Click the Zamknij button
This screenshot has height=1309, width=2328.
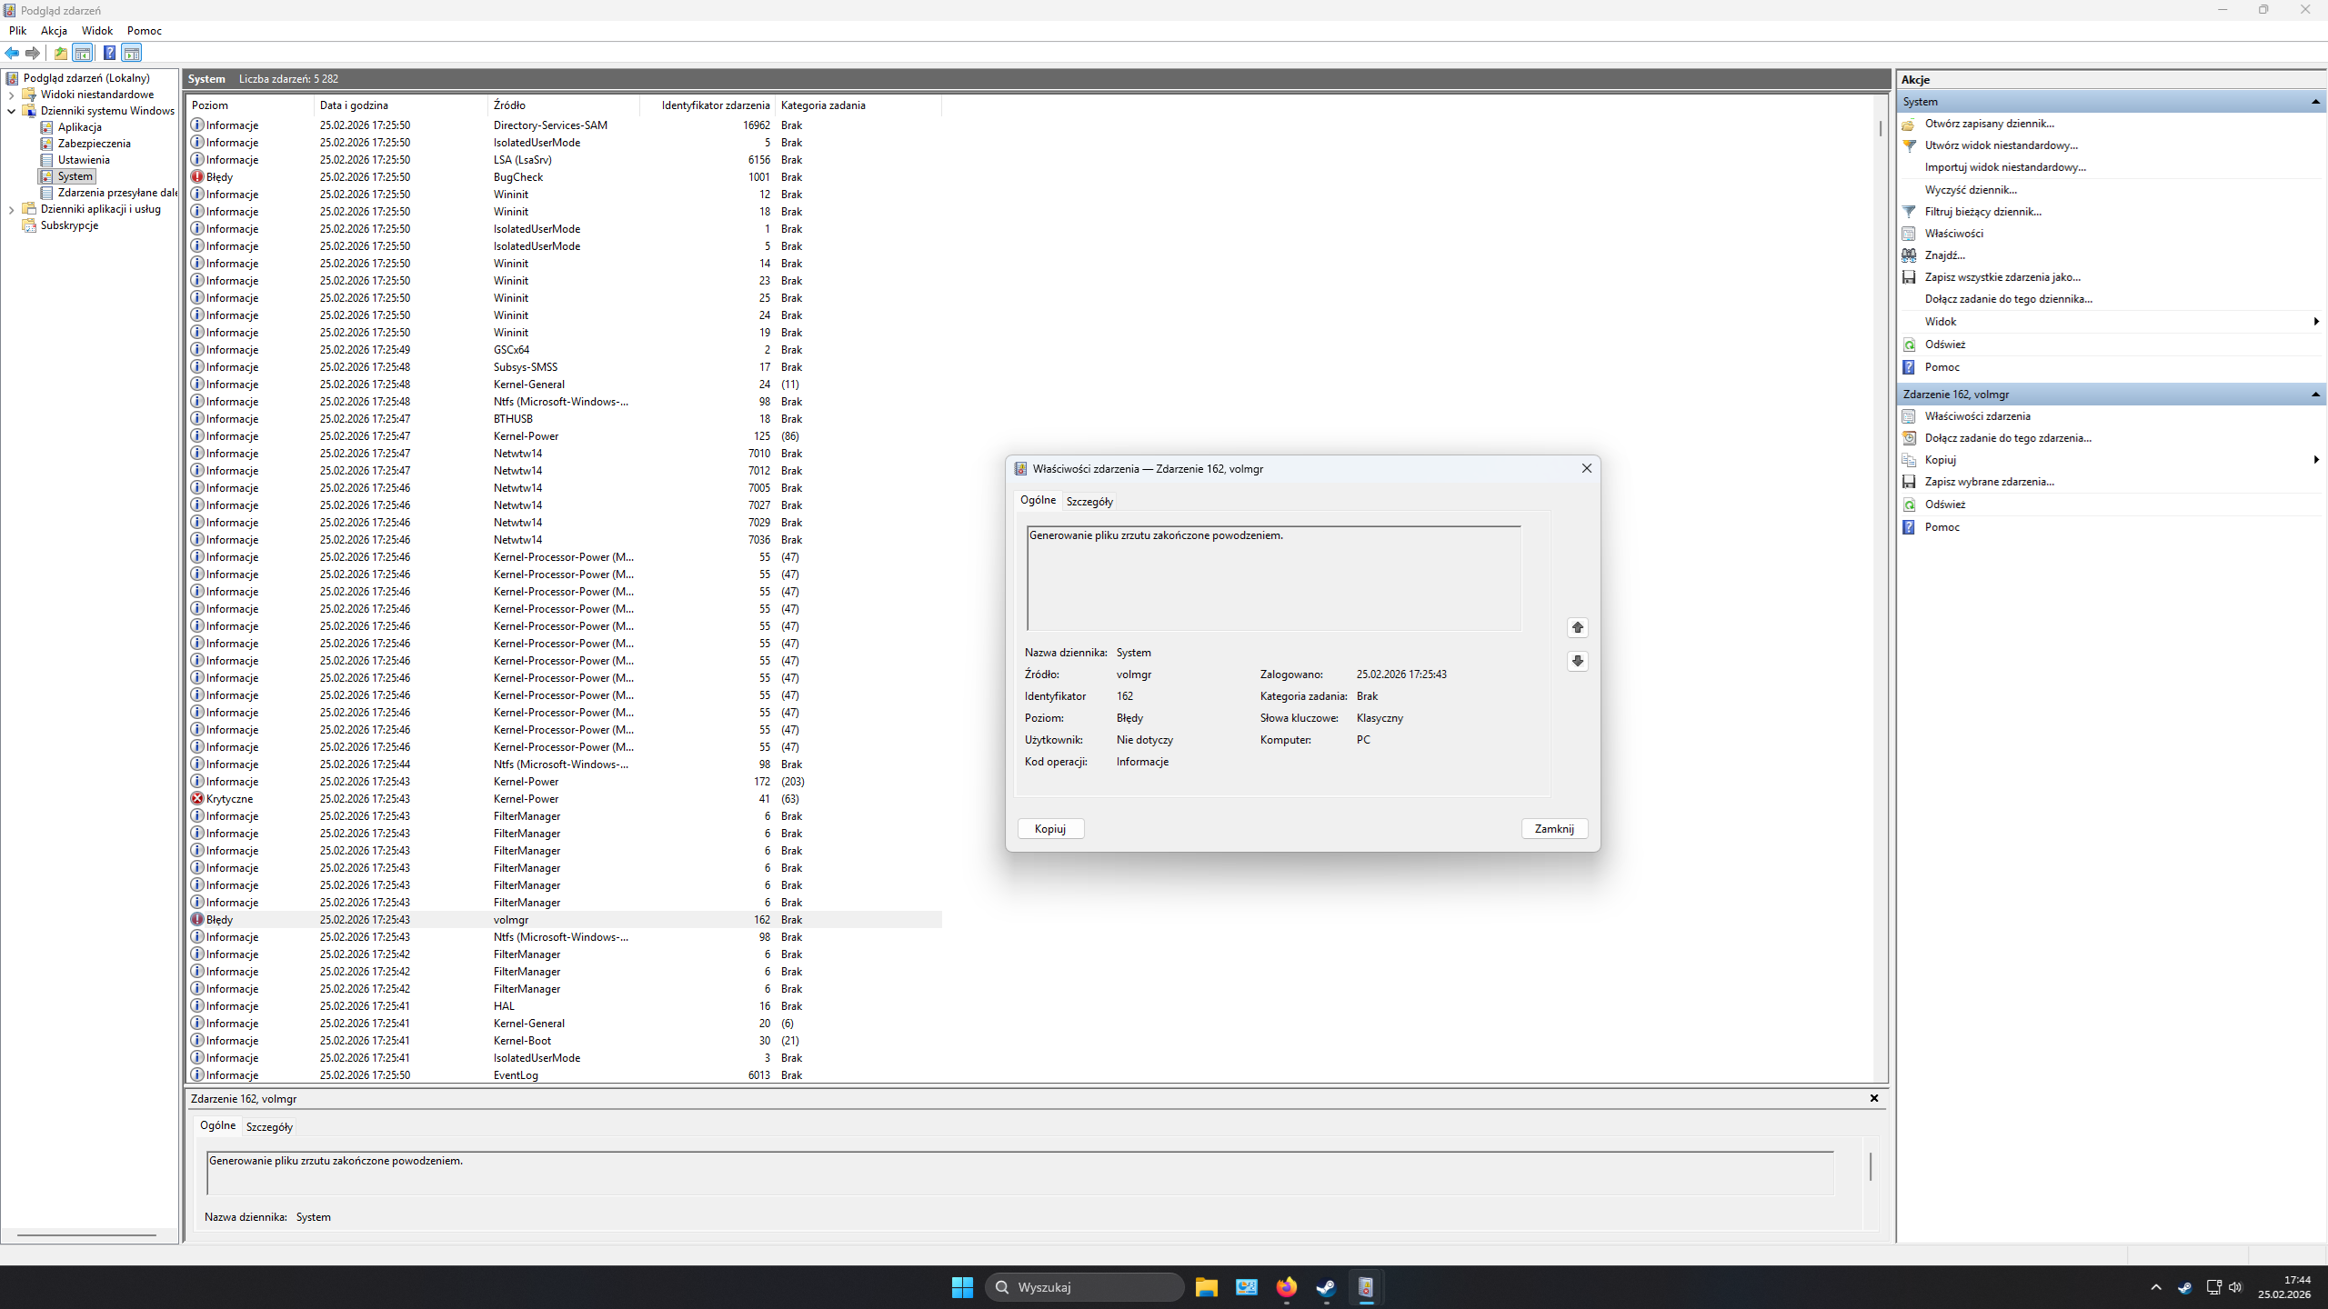(1554, 829)
